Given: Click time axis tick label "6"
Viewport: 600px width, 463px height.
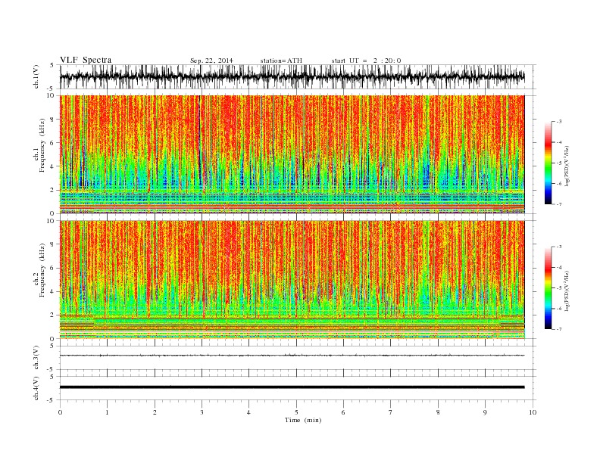Looking at the screenshot, I should tap(344, 412).
